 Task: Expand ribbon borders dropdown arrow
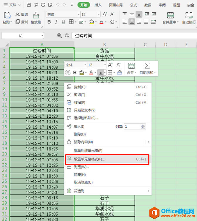coord(75,22)
